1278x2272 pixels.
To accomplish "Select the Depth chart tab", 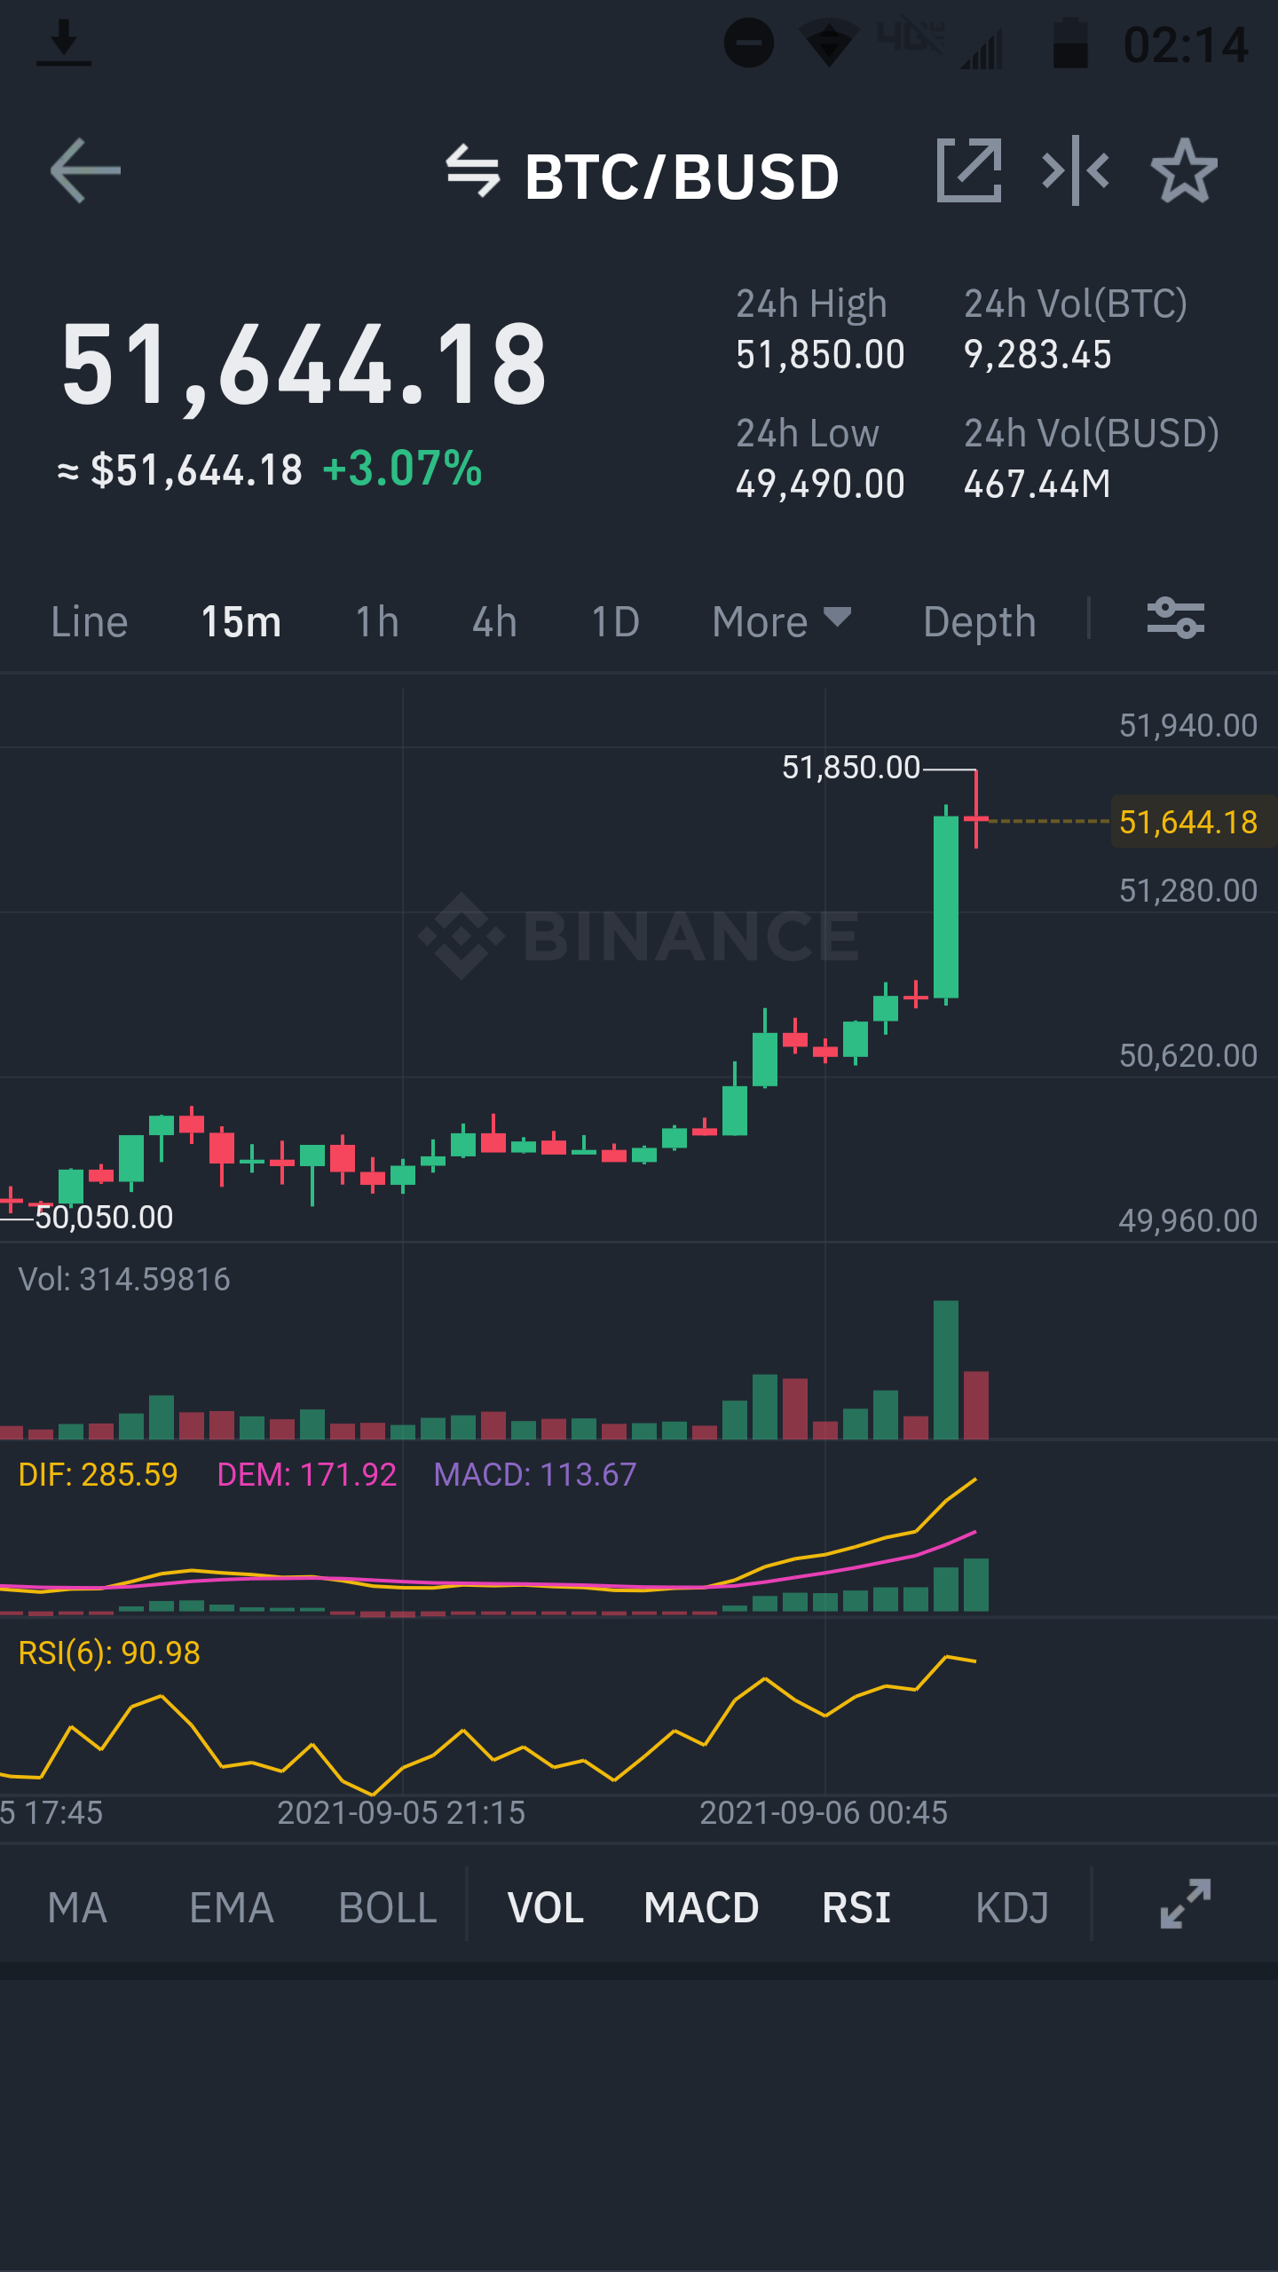I will pyautogui.click(x=980, y=621).
